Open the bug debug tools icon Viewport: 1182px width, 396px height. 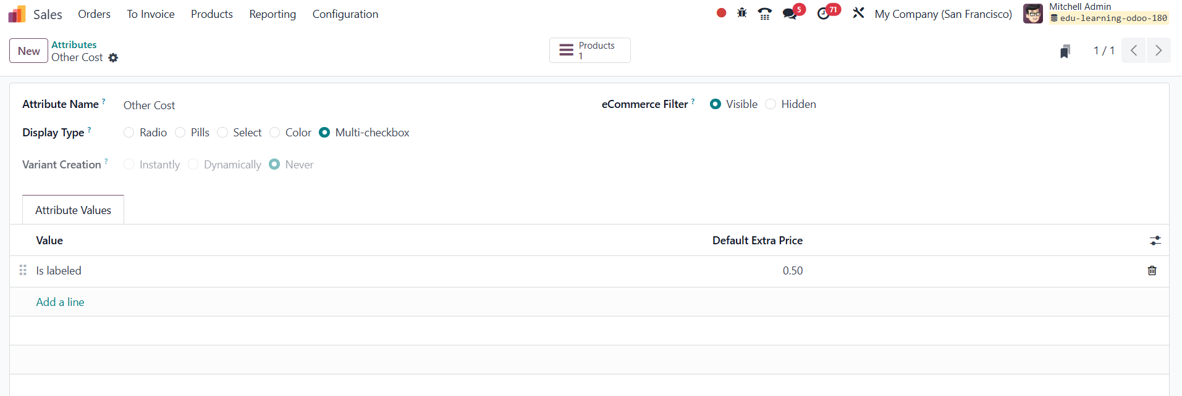(x=742, y=13)
